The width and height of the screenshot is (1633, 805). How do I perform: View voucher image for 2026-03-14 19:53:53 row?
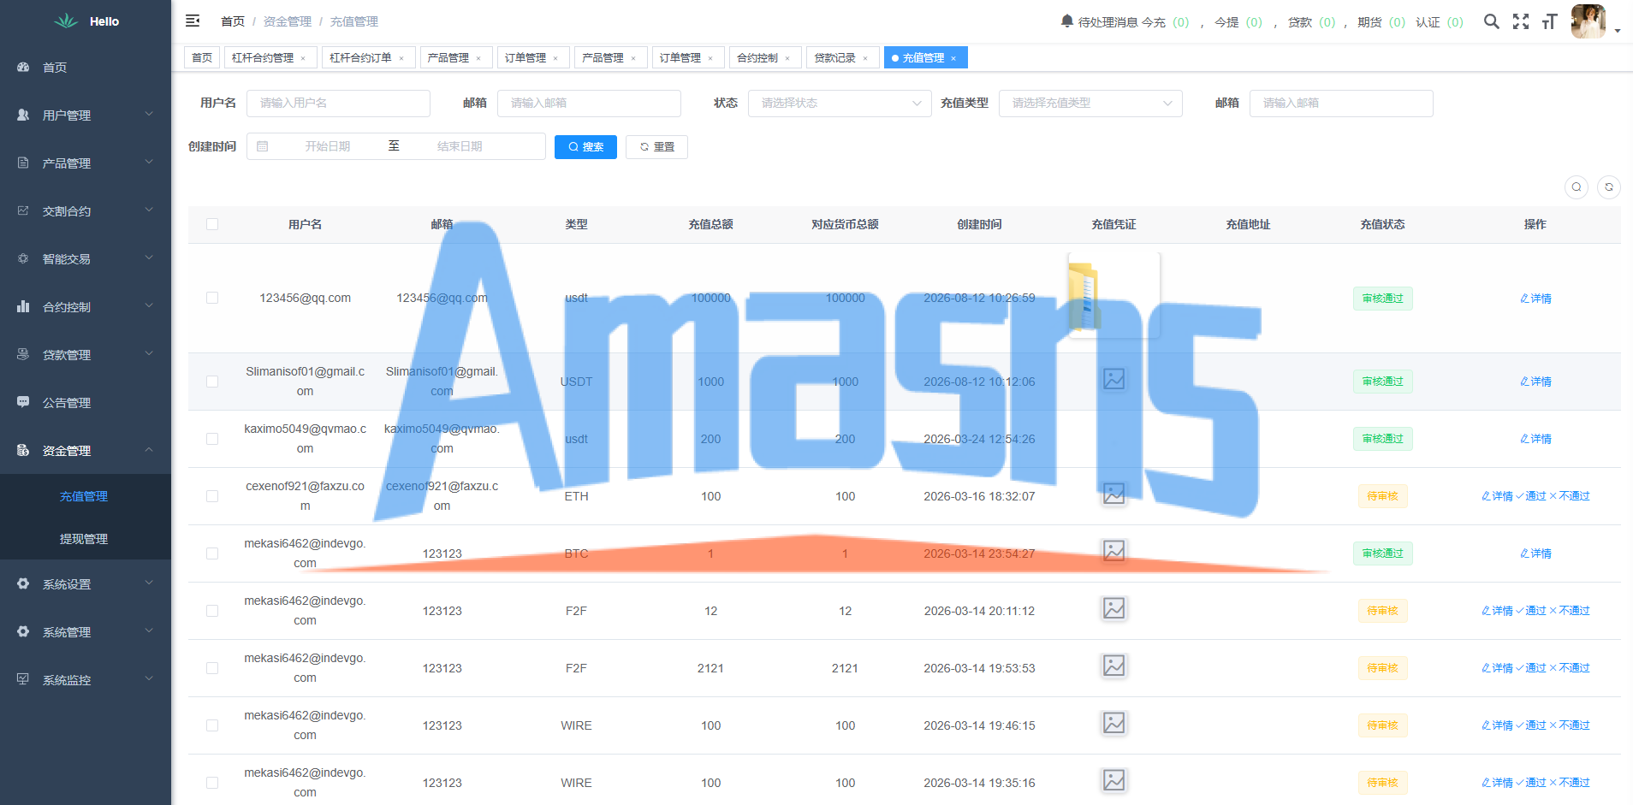pyautogui.click(x=1113, y=666)
